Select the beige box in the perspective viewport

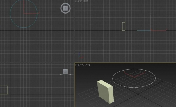105,92
